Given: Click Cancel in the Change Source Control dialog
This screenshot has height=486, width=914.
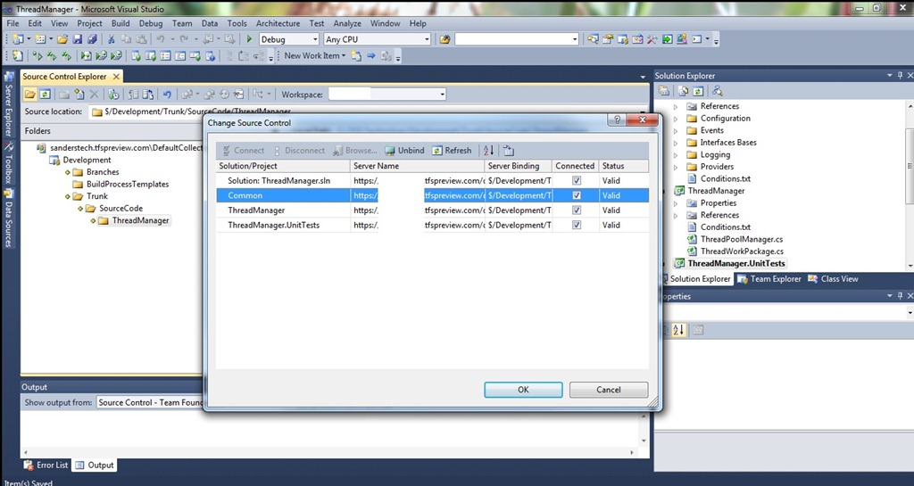Looking at the screenshot, I should (609, 390).
